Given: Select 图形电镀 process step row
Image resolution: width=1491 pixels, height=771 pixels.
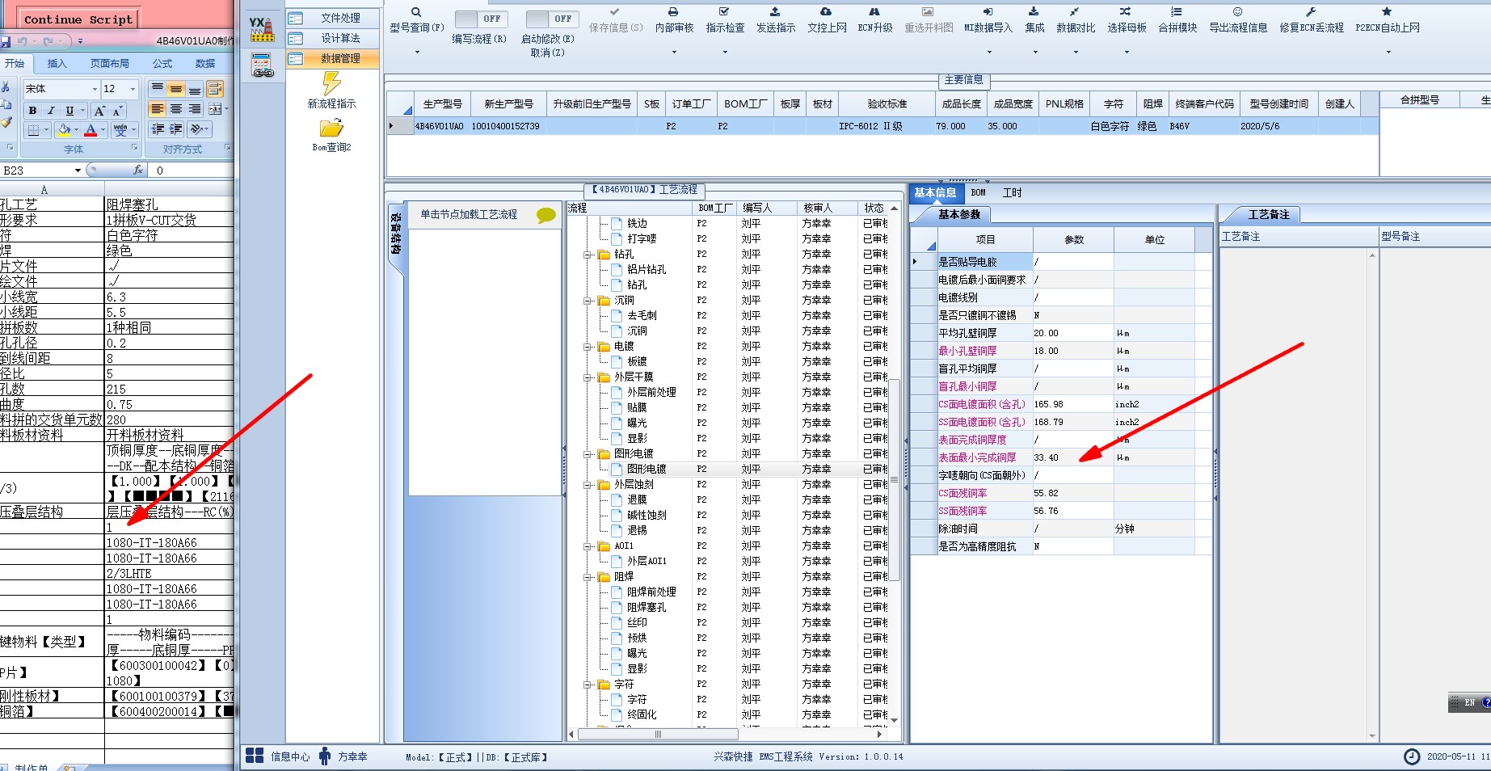Looking at the screenshot, I should click(x=647, y=469).
